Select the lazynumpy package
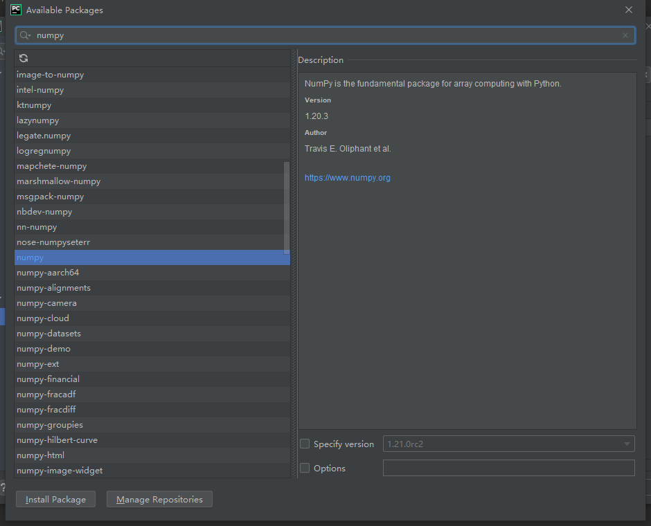This screenshot has height=526, width=651. [38, 120]
